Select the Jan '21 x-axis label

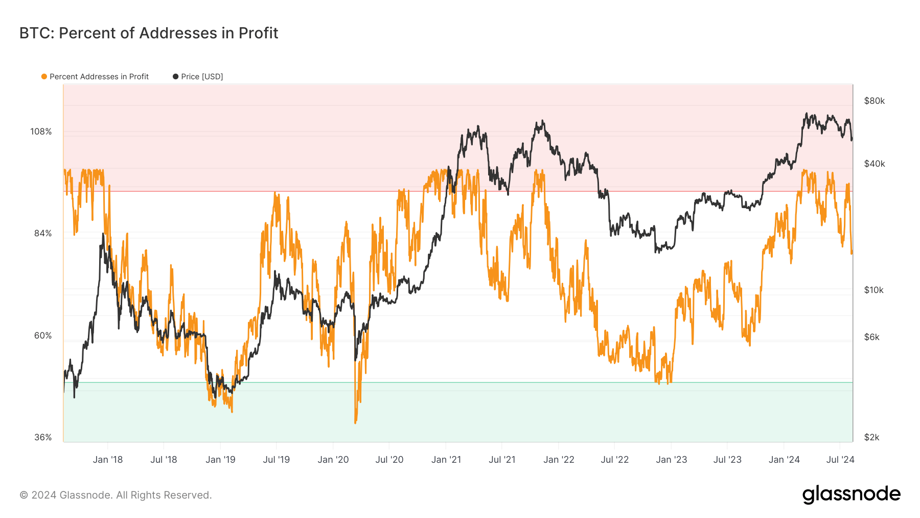pyautogui.click(x=446, y=460)
